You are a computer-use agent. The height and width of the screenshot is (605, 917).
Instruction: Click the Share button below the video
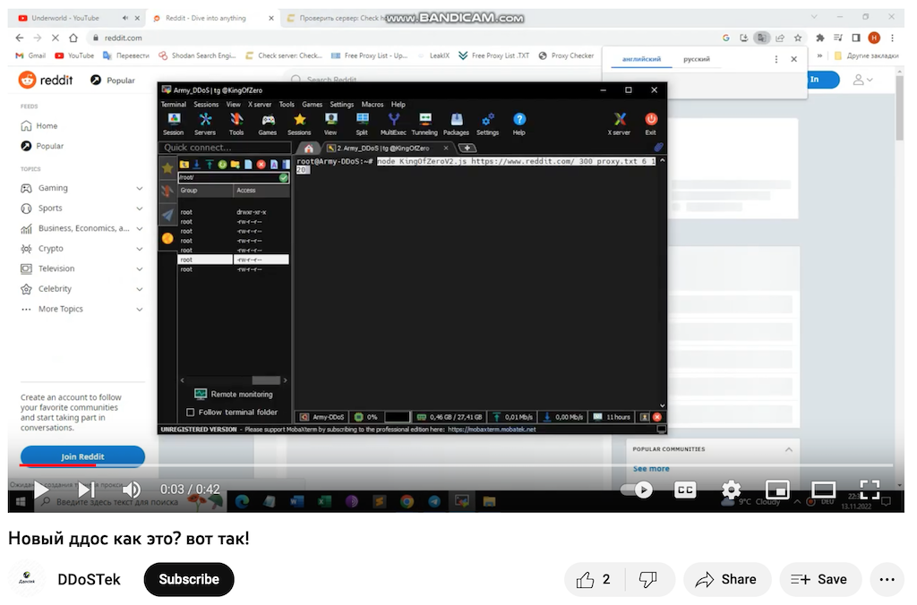click(x=726, y=579)
